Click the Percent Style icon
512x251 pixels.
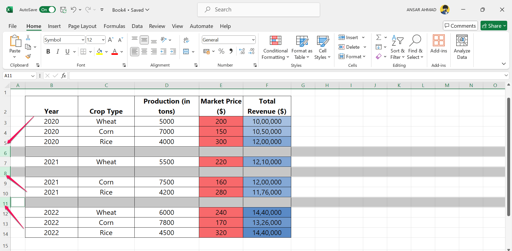[221, 51]
